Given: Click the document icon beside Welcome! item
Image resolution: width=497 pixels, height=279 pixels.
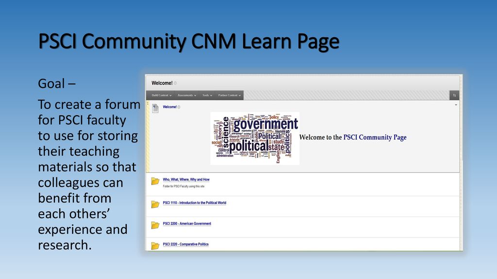Looking at the screenshot, I should pos(155,108).
